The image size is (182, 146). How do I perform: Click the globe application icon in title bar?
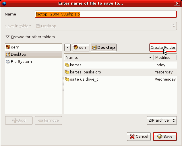point(4,3)
